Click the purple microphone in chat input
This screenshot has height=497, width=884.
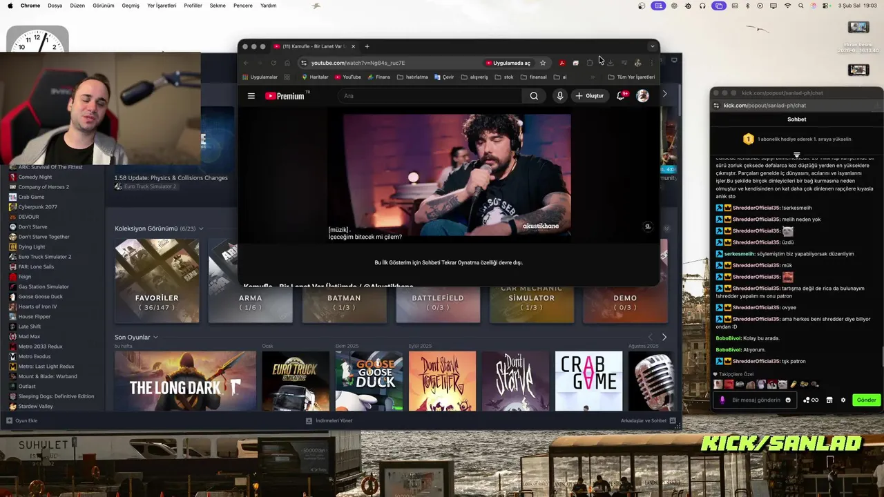[722, 400]
